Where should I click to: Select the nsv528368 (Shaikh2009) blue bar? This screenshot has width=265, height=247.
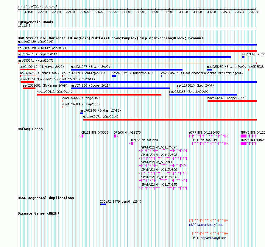(203, 95)
